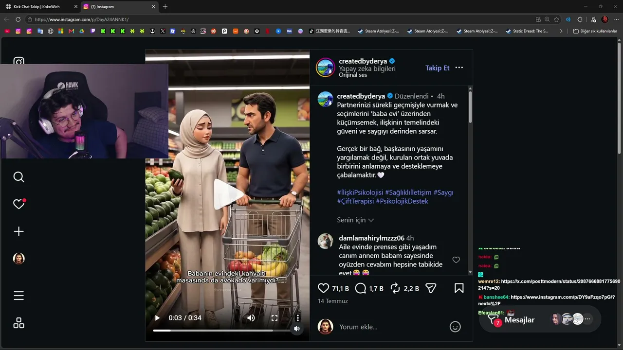
Task: Close the Kick Chat Takip tab
Action: coord(76,7)
